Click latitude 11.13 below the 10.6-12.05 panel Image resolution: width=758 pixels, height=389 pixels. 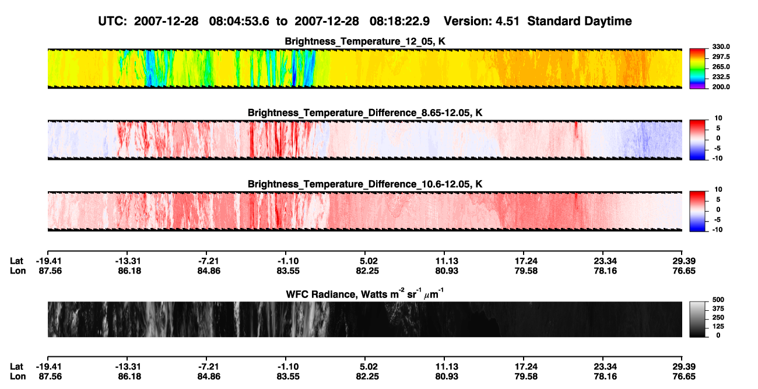coord(444,261)
